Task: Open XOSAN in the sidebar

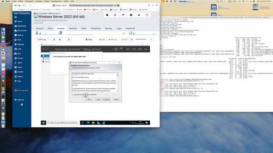Action: 19,72
